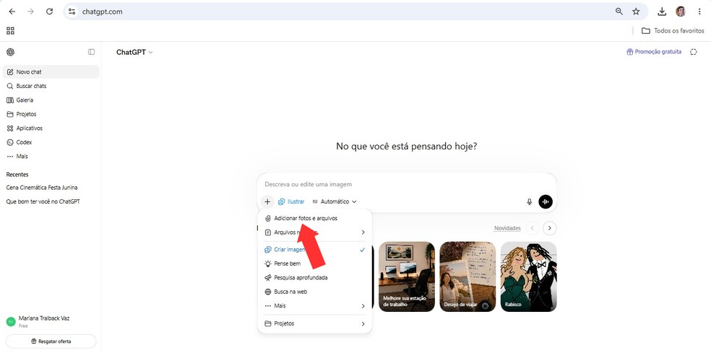The image size is (711, 353).
Task: Open browser downloads
Action: click(x=662, y=12)
